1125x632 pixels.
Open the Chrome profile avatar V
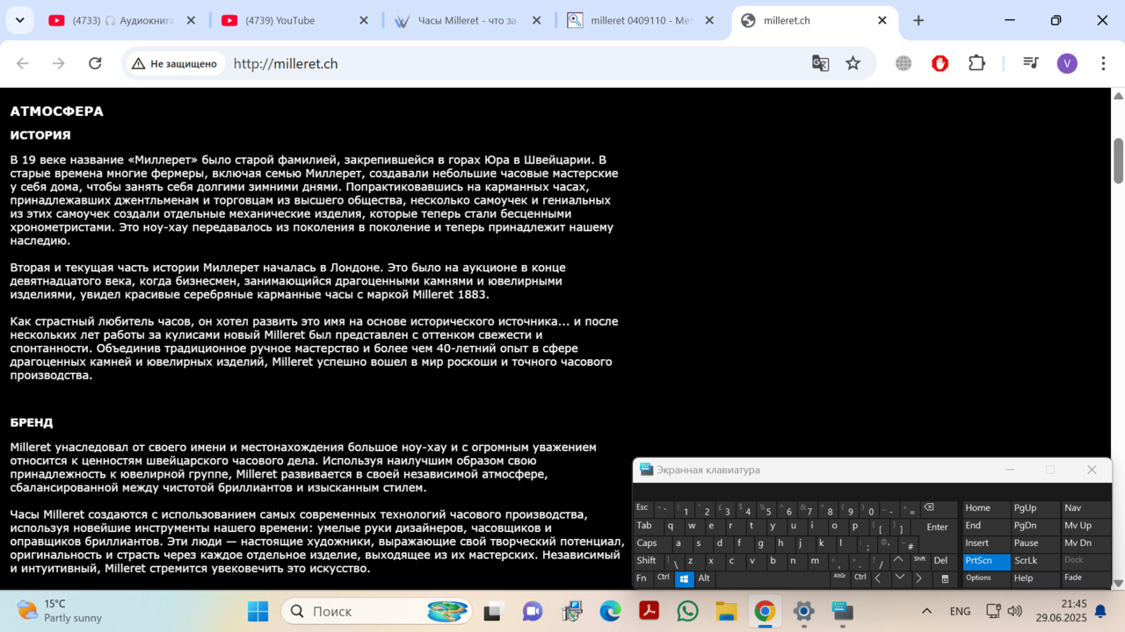tap(1067, 63)
